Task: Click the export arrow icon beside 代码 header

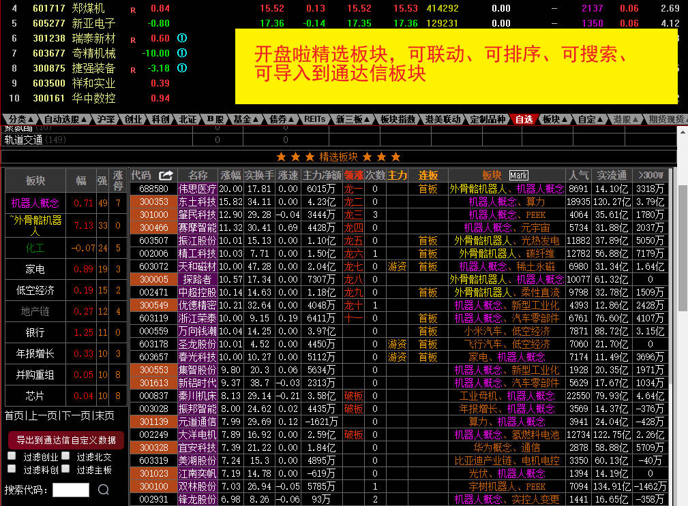Action: coord(166,175)
